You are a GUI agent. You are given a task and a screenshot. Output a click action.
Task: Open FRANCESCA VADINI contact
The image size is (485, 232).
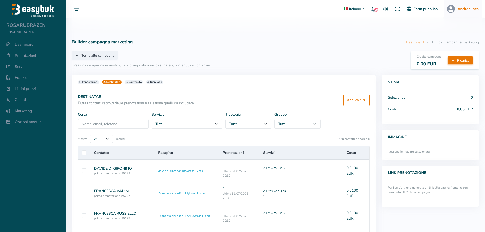tap(112, 191)
